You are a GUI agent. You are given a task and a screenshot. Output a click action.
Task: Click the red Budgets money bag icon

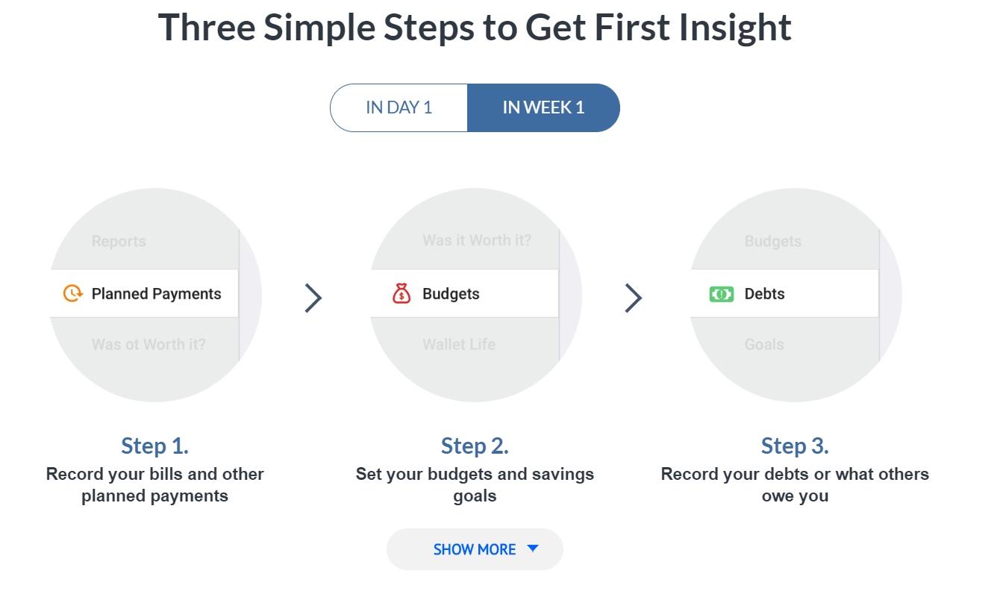pos(401,294)
